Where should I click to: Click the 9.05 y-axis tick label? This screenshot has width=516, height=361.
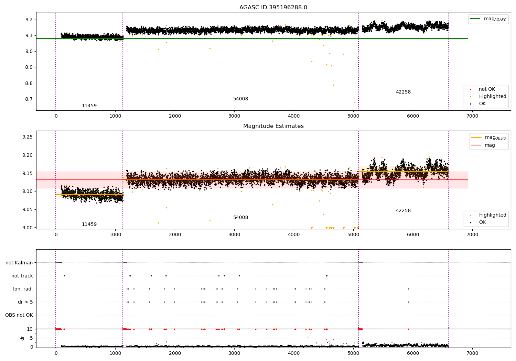28,210
